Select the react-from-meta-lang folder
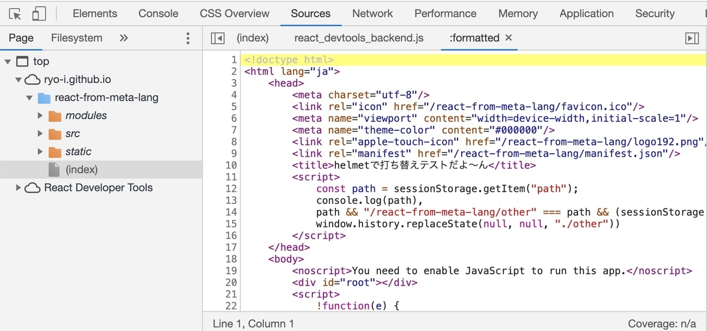This screenshot has width=707, height=331. [106, 98]
